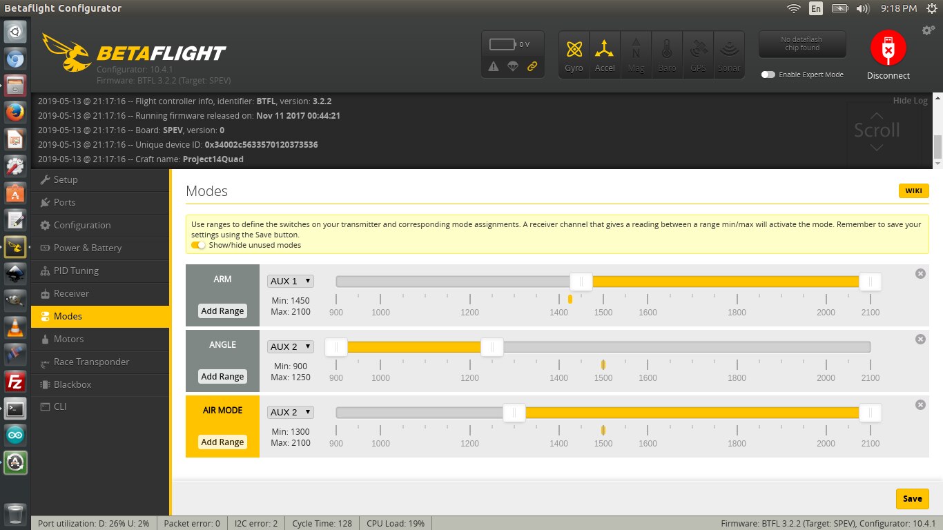Click the yellow serial link icon

[532, 66]
